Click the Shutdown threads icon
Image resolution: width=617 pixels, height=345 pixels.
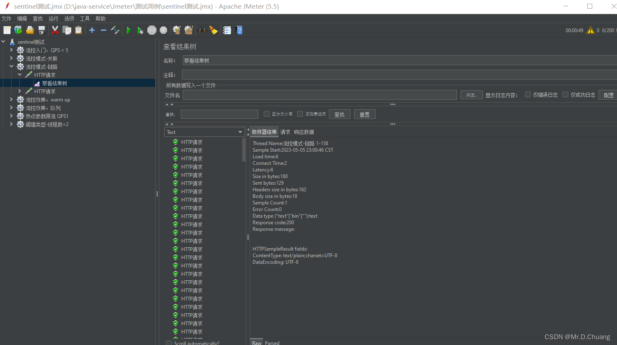(x=163, y=30)
